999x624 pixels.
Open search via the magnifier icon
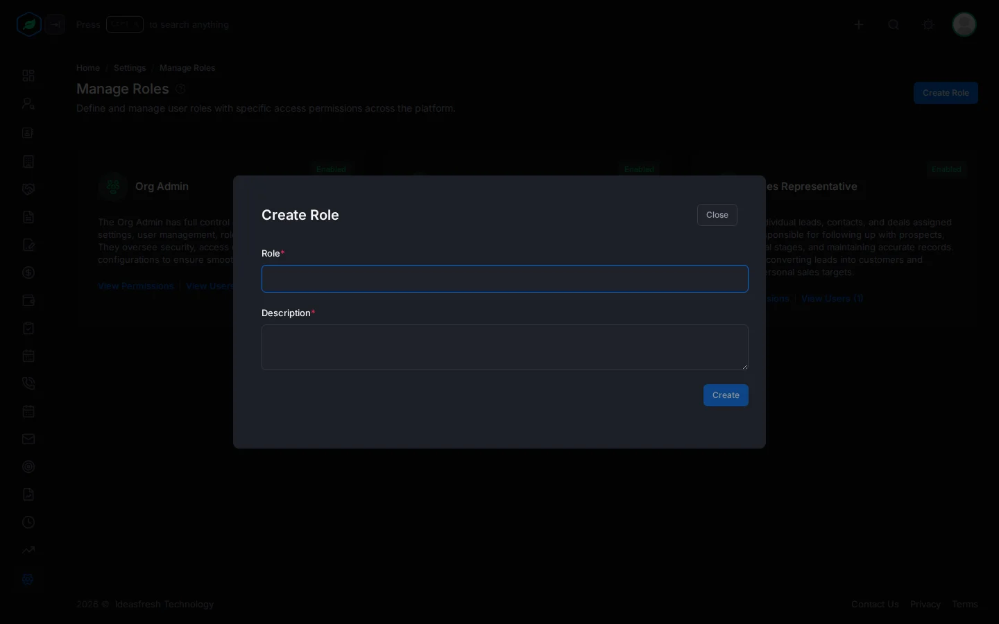[x=894, y=25]
